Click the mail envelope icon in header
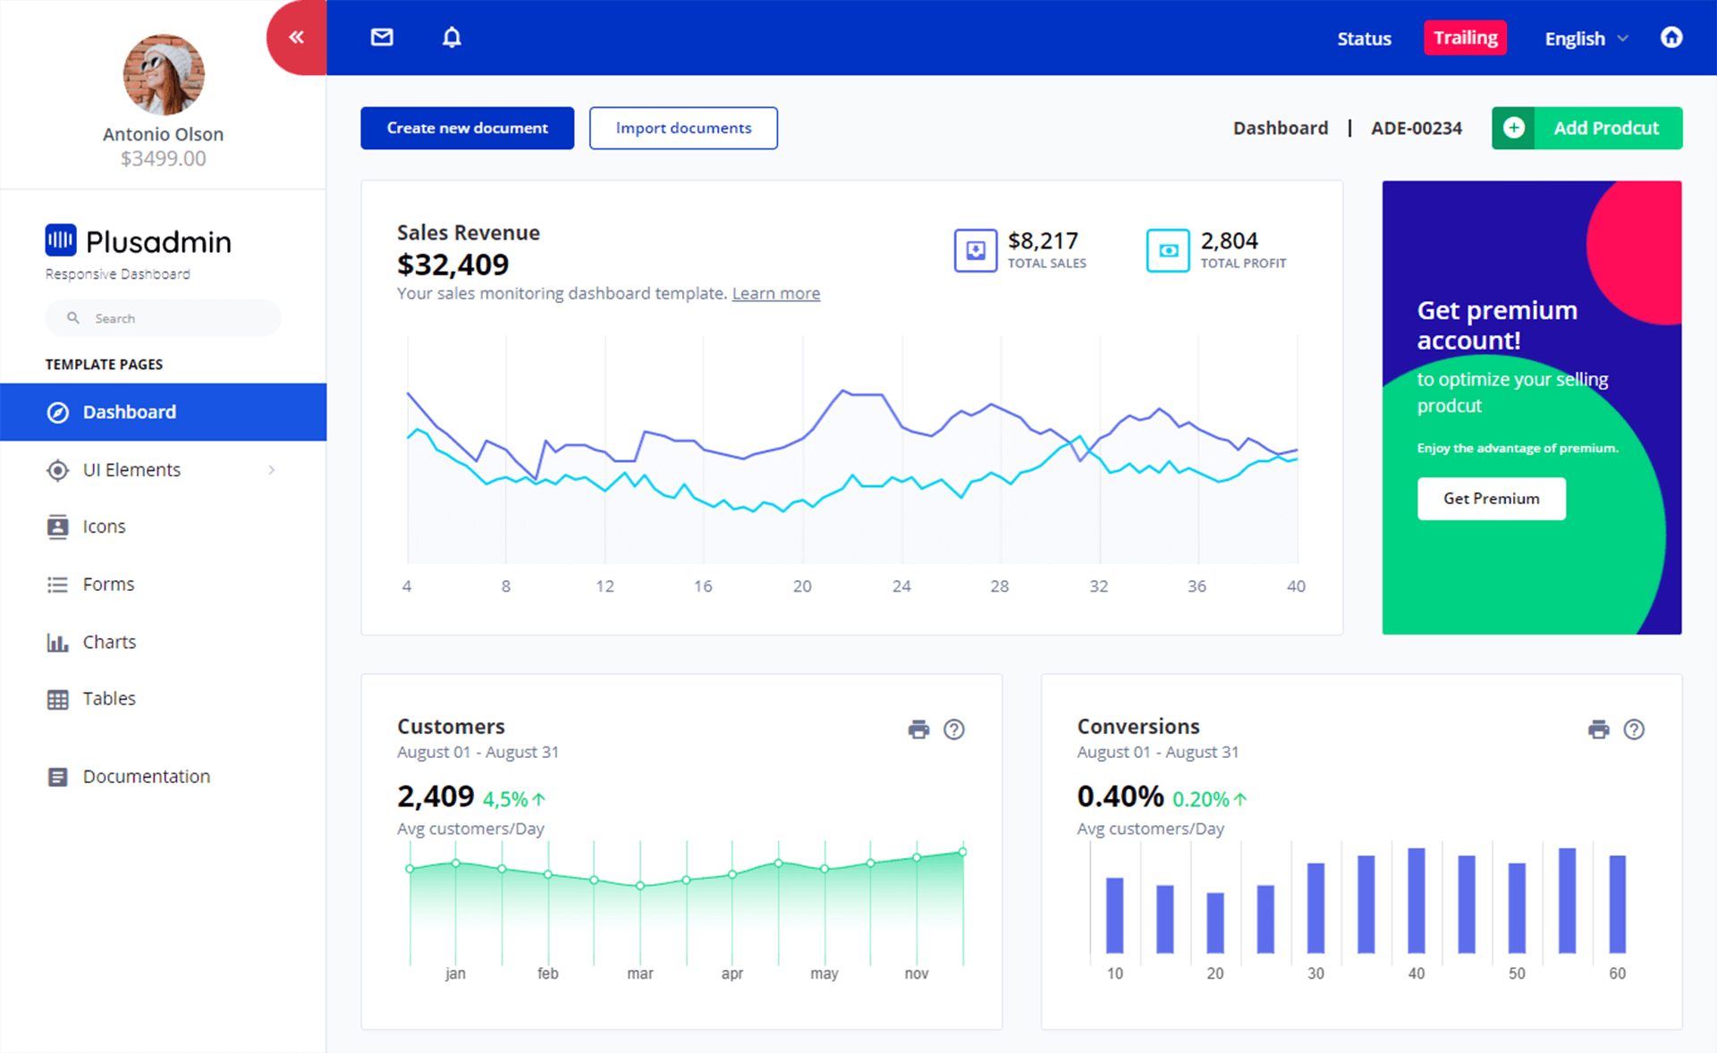Image resolution: width=1717 pixels, height=1053 pixels. (384, 38)
